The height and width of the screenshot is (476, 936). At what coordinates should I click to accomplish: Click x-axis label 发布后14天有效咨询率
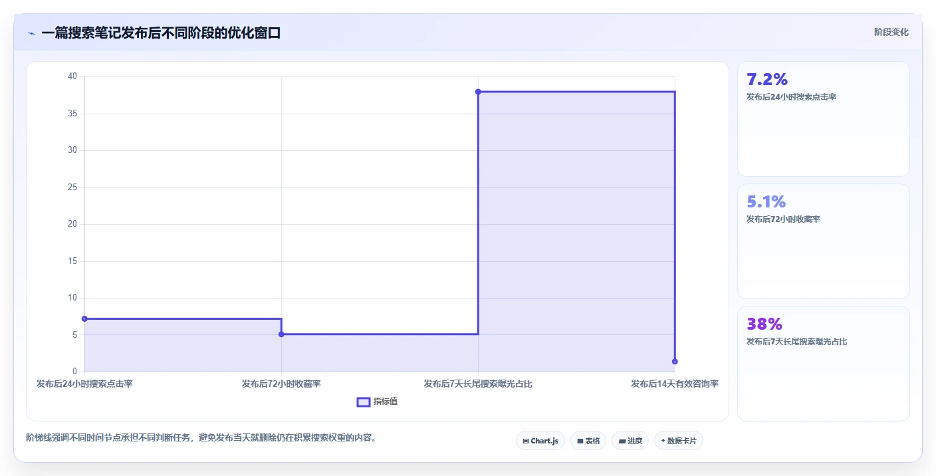[x=674, y=384]
